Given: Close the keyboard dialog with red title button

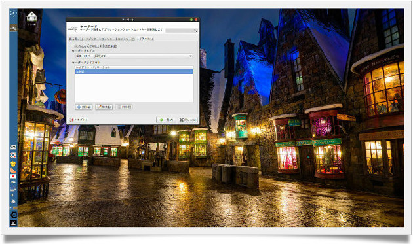Looking at the screenshot, I should (x=196, y=20).
